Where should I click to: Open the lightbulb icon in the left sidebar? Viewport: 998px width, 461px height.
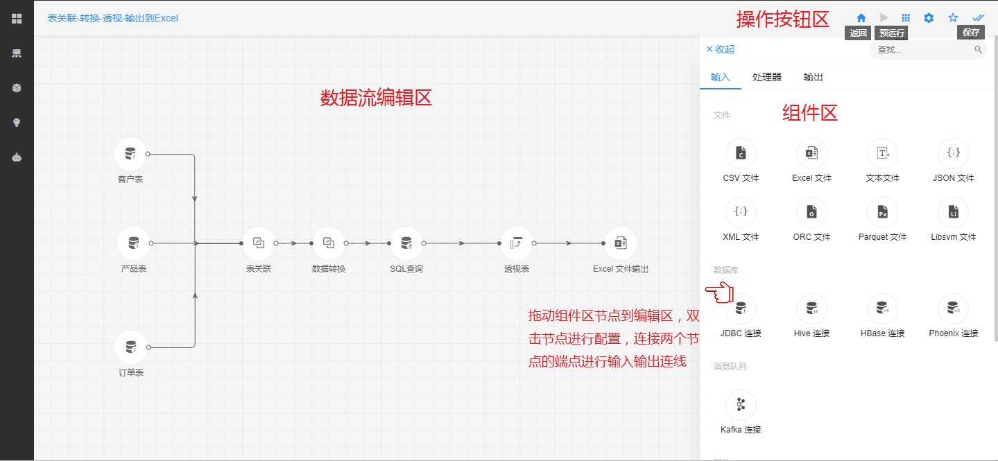(x=16, y=122)
